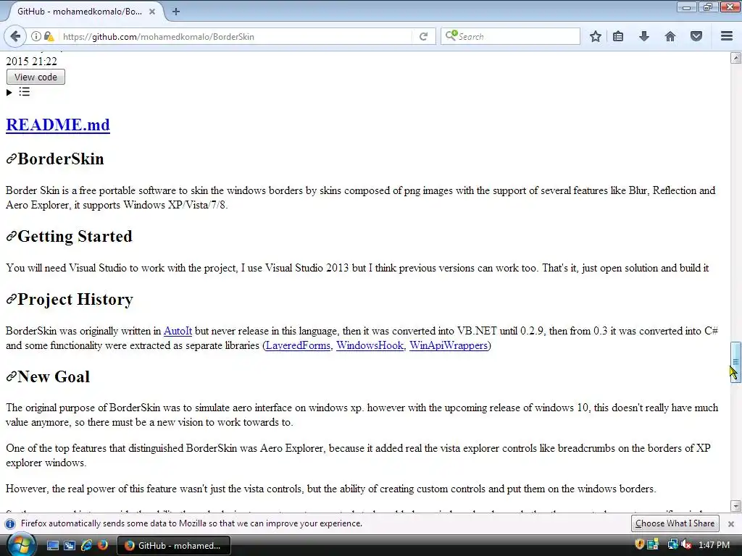Click in the URL address bar
This screenshot has width=742, height=556.
click(235, 36)
